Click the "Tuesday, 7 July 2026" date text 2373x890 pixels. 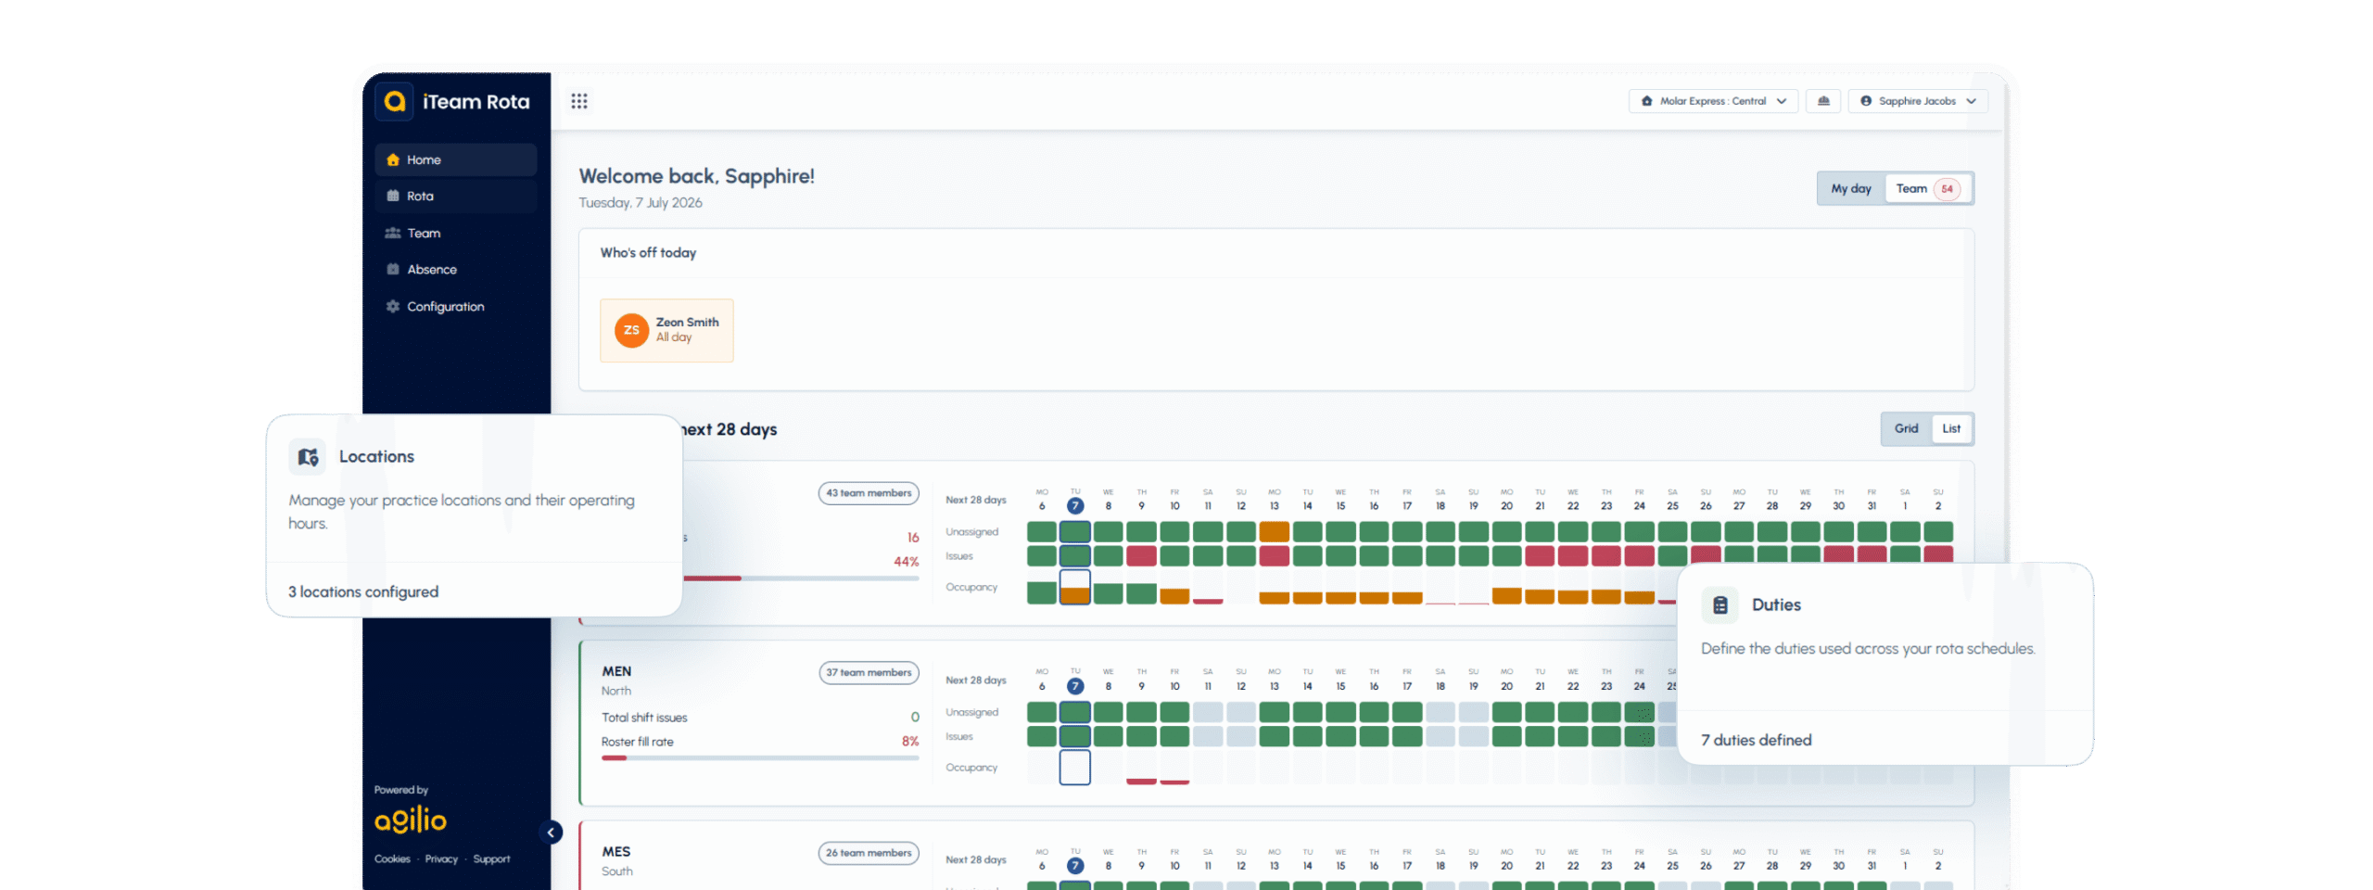coord(641,203)
